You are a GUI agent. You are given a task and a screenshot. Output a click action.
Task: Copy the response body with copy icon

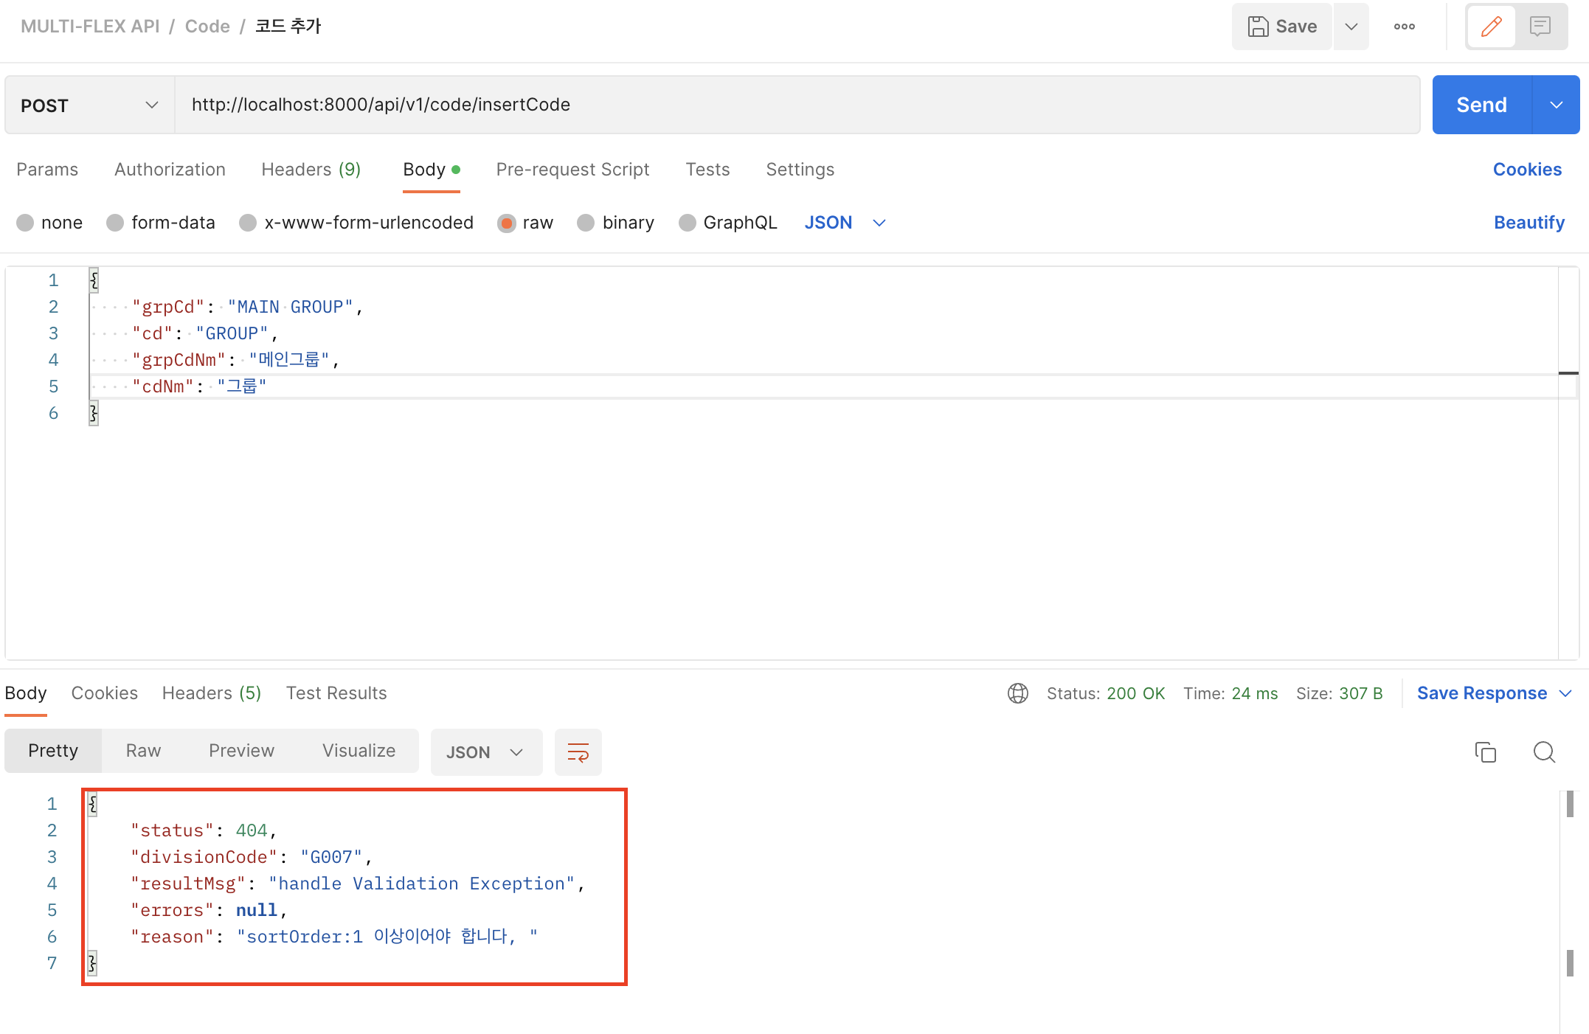tap(1485, 752)
